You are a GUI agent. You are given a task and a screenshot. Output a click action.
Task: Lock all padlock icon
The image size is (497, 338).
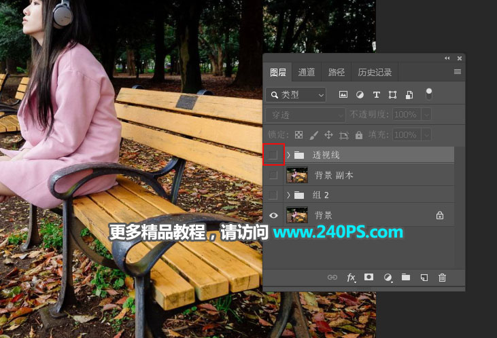[x=359, y=135]
